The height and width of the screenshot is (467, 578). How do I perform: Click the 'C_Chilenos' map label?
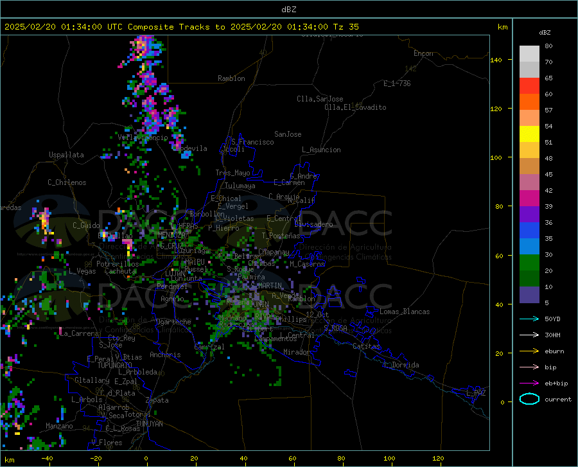[x=67, y=182]
